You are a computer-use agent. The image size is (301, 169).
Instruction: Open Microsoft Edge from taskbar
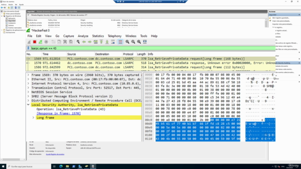[x=61, y=166]
